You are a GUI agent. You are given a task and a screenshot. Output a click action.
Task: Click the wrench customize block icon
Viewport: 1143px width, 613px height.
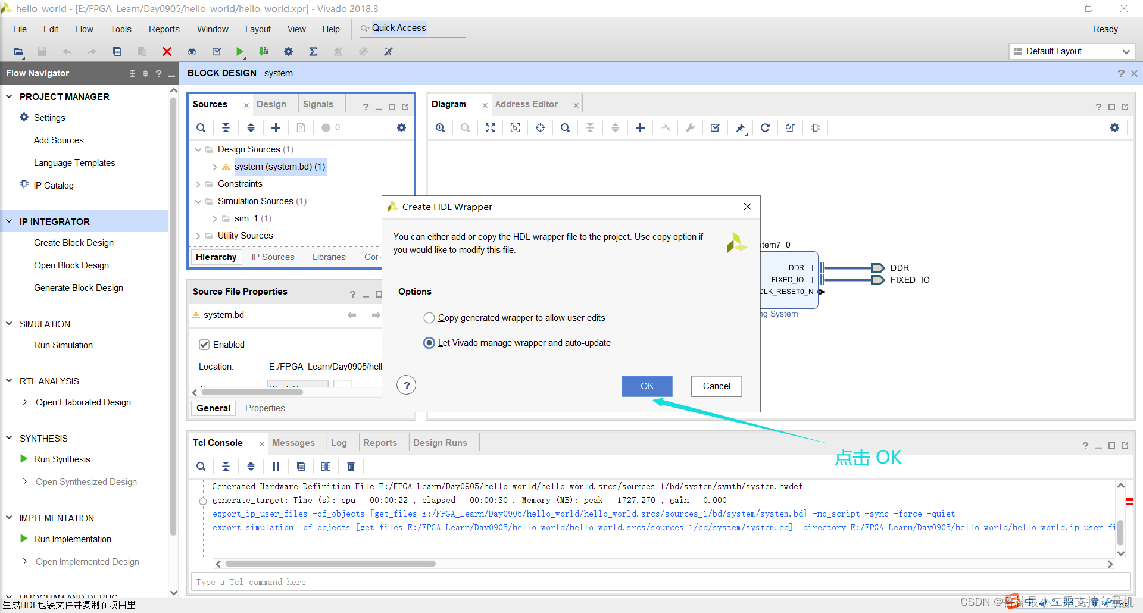coord(690,127)
